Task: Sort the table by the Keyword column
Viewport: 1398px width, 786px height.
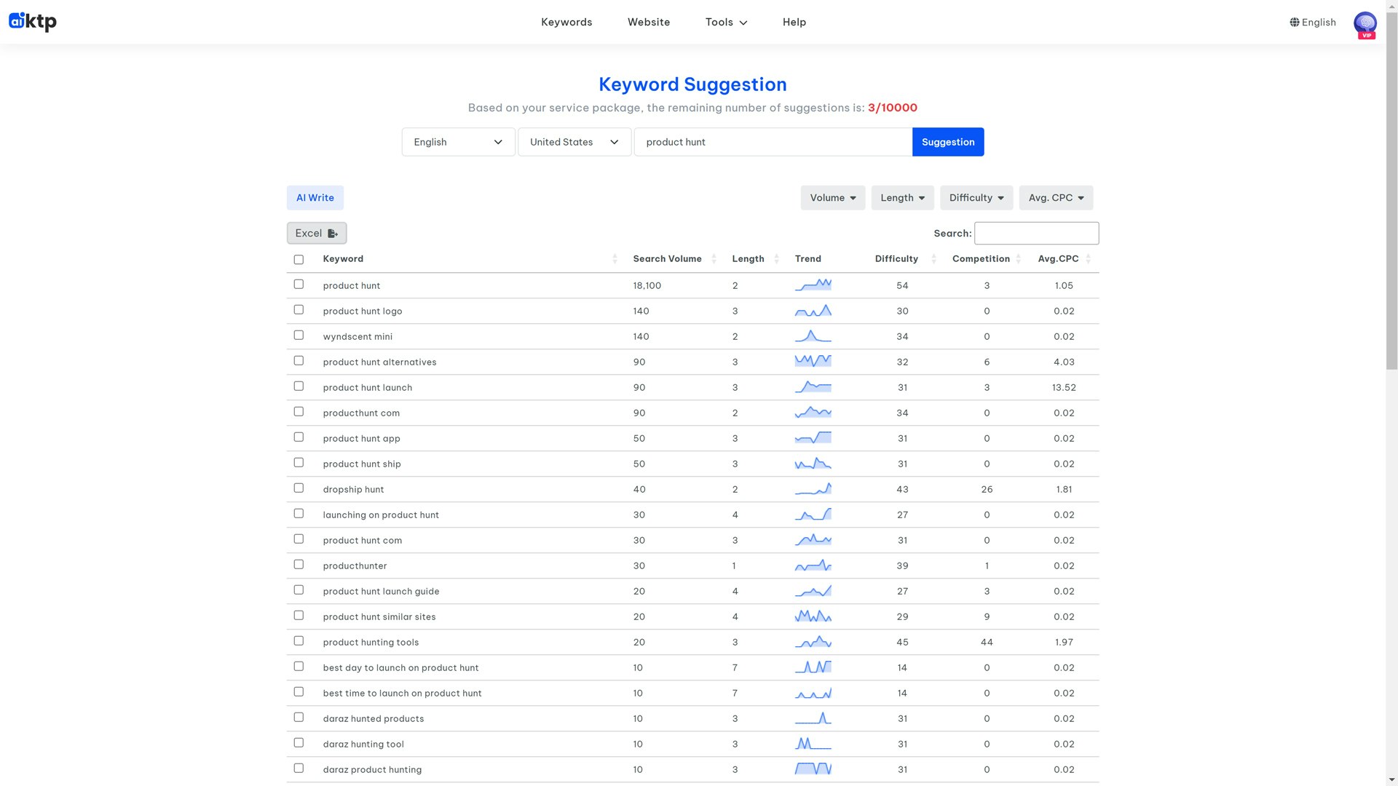Action: 343,259
